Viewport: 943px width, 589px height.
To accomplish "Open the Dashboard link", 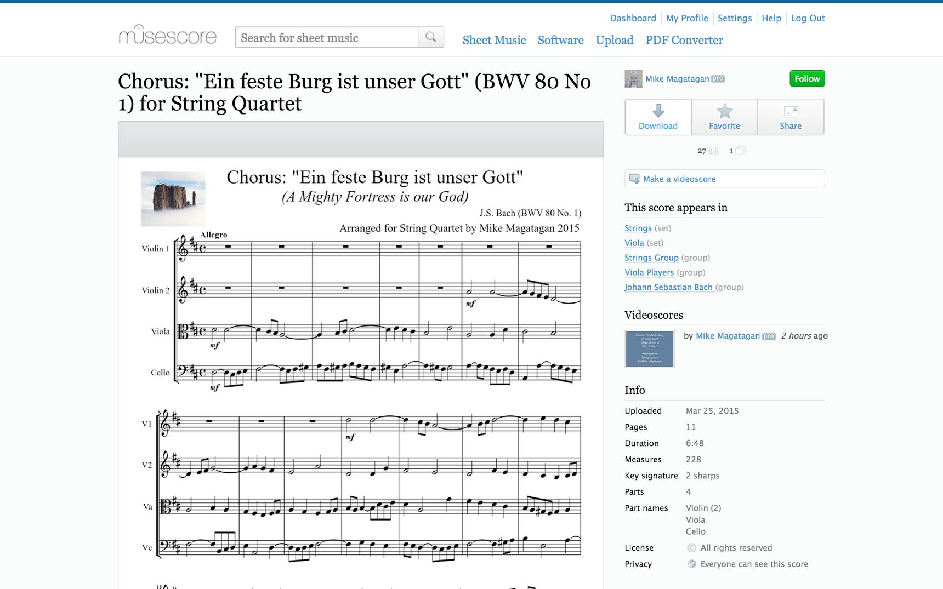I will point(633,18).
